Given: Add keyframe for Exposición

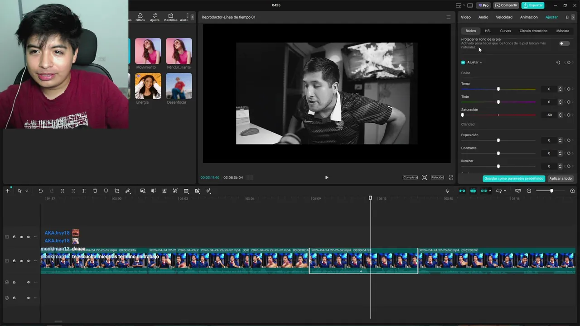Looking at the screenshot, I should coord(569,140).
